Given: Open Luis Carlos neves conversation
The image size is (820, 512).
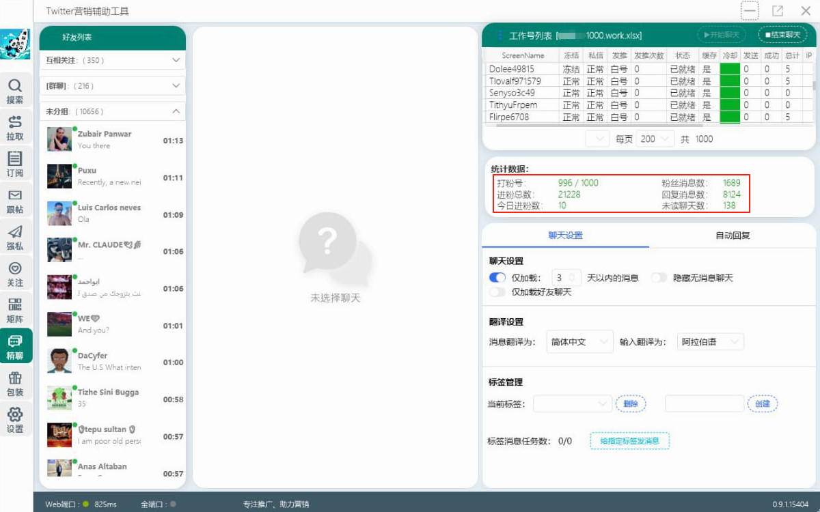Looking at the screenshot, I should [x=113, y=213].
